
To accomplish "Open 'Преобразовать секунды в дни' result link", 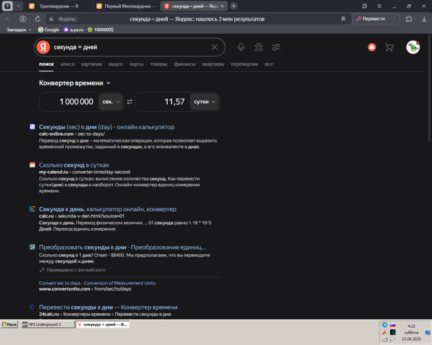I will point(122,247).
